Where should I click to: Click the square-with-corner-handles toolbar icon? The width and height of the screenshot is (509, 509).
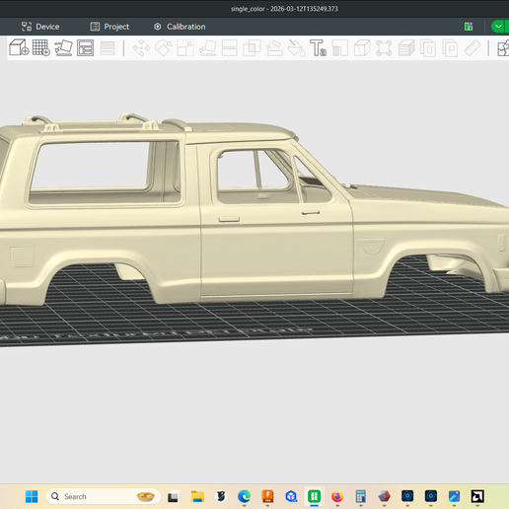click(x=384, y=48)
